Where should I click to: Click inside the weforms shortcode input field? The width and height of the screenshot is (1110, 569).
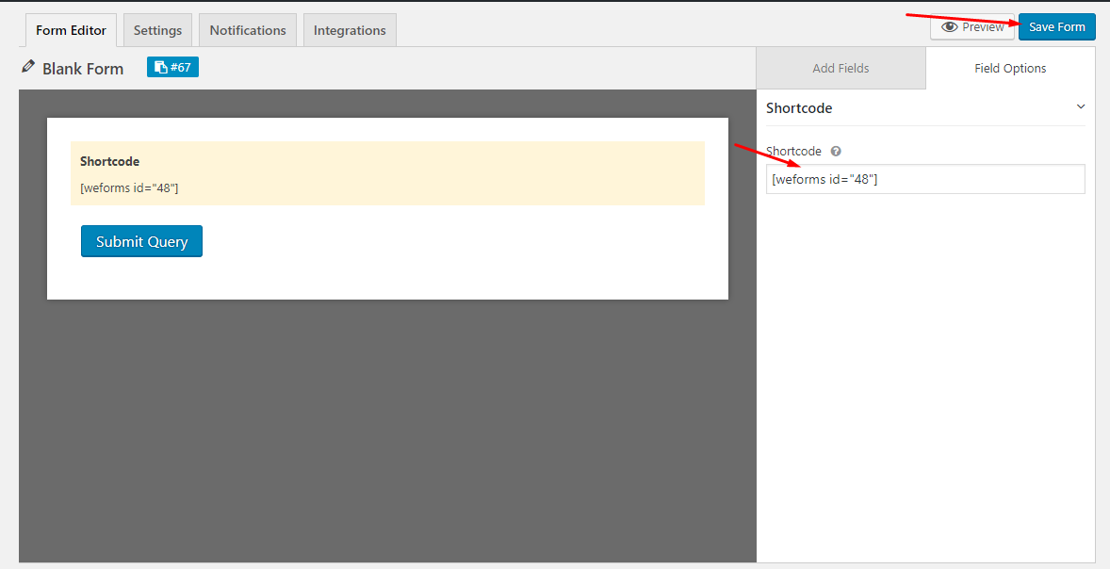(924, 179)
